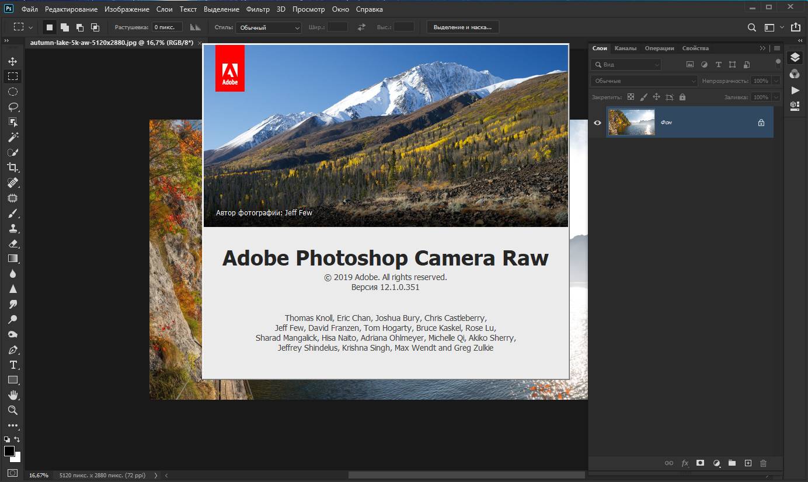Select the Sharpen triangle tool
Image resolution: width=808 pixels, height=482 pixels.
point(12,289)
